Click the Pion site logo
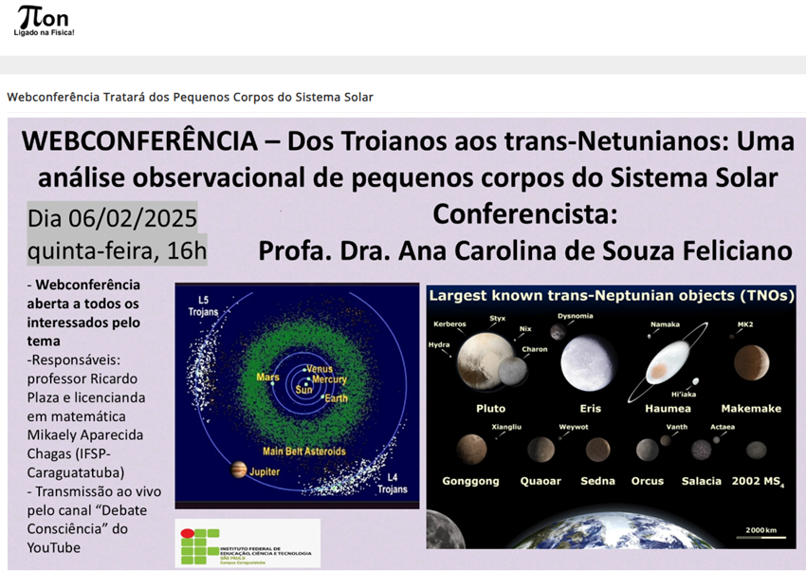Viewport: 806px width, 571px height. (x=44, y=21)
